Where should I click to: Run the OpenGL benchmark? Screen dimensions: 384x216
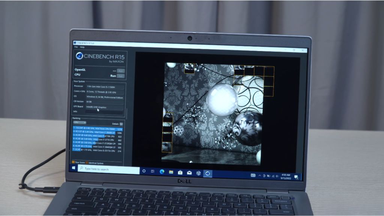[x=121, y=71]
